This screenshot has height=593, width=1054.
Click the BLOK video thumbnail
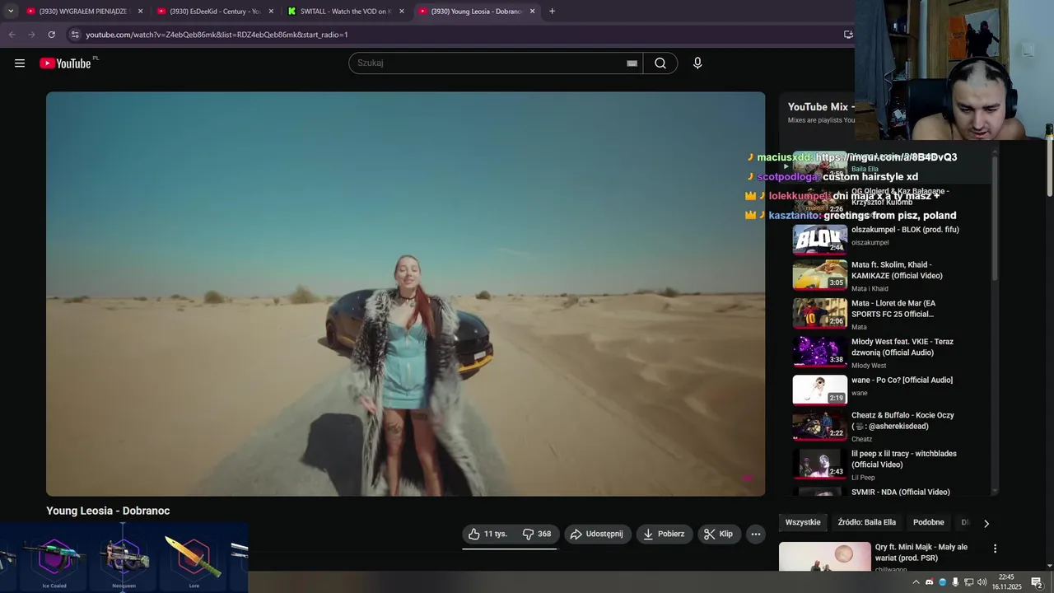click(819, 240)
